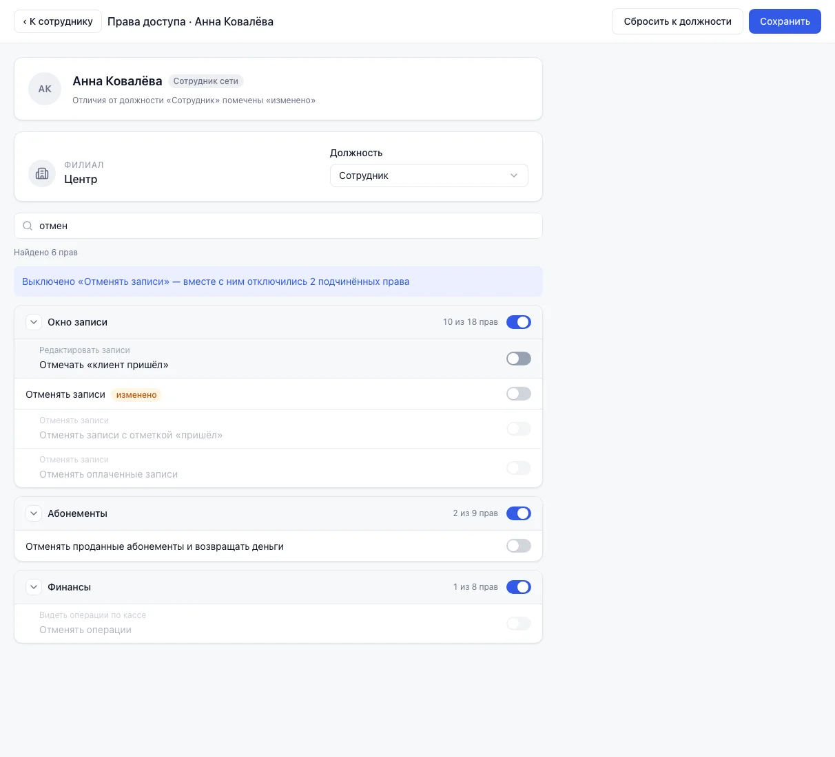Image resolution: width=835 pixels, height=757 pixels.
Task: Collapse the Абонементы section chevron
Action: [34, 513]
